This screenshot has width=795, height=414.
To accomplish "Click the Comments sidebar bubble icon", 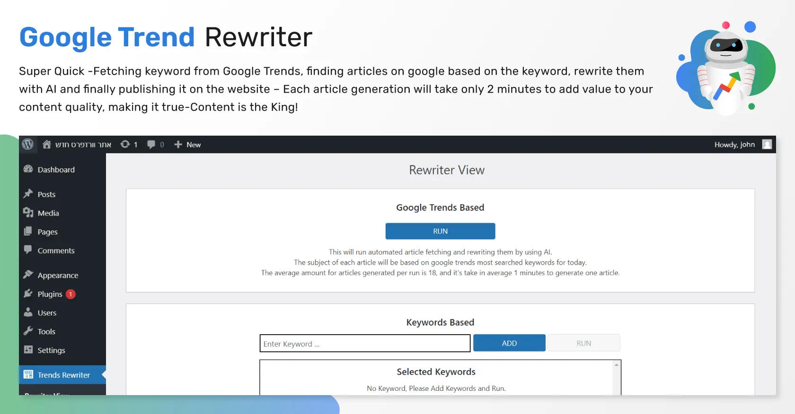I will 28,250.
